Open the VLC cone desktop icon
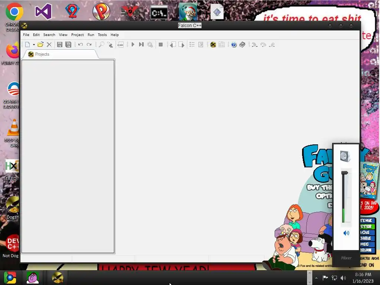 (x=14, y=127)
